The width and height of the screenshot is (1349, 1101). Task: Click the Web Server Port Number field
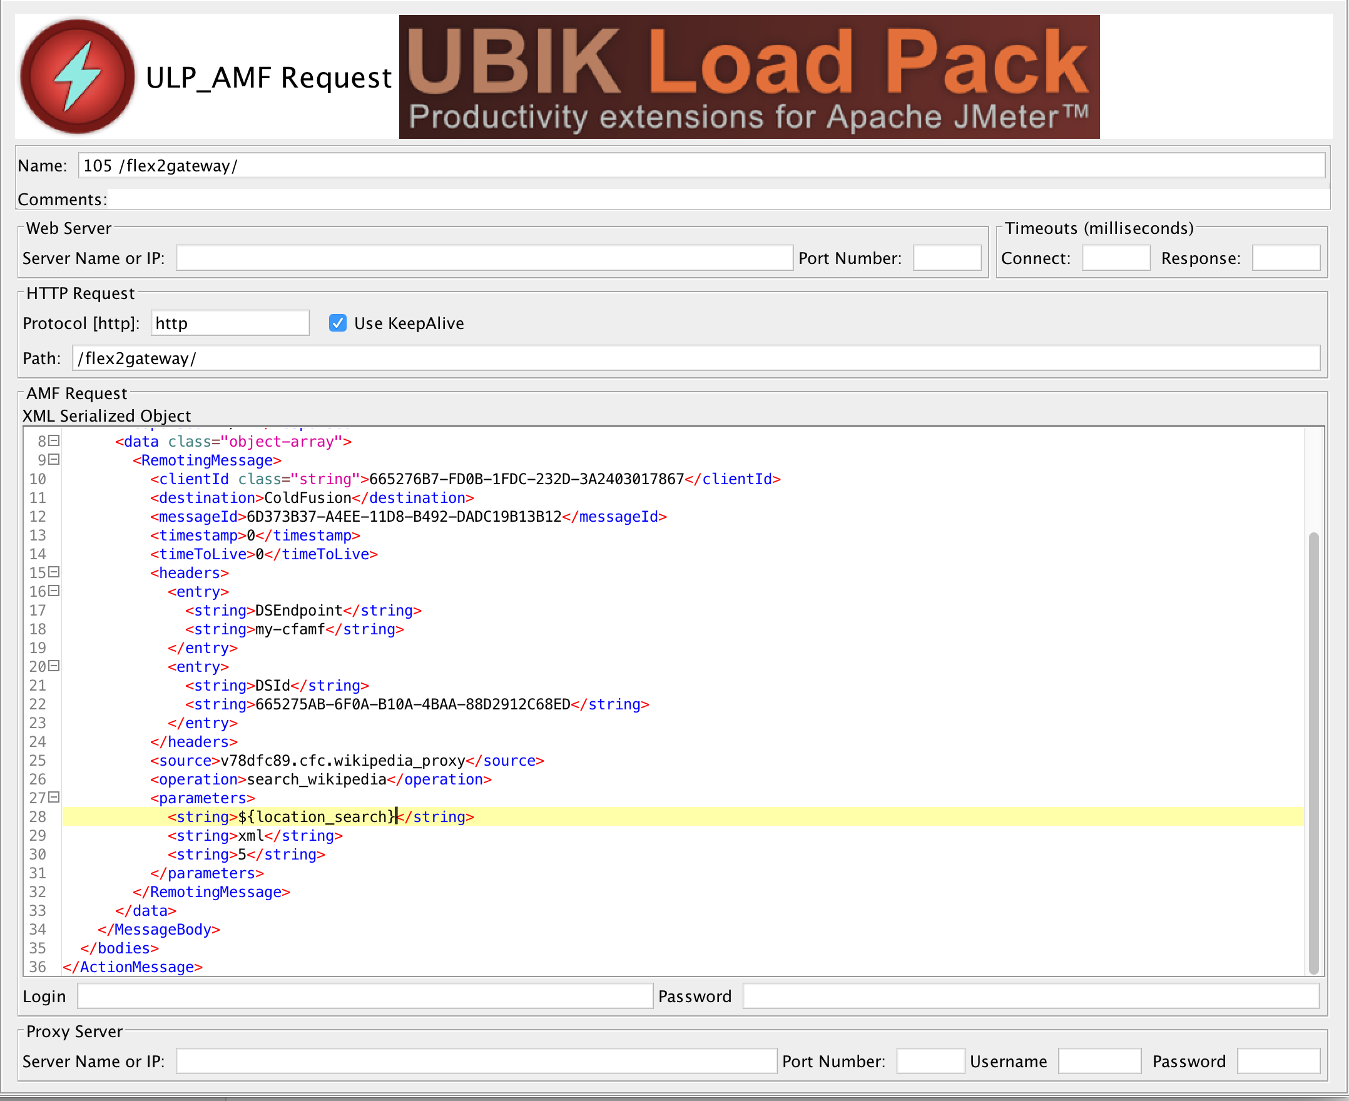pyautogui.click(x=947, y=258)
